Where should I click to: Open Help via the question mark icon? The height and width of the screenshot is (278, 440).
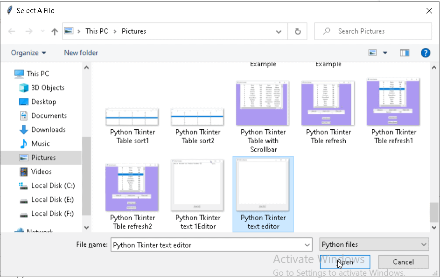click(426, 53)
